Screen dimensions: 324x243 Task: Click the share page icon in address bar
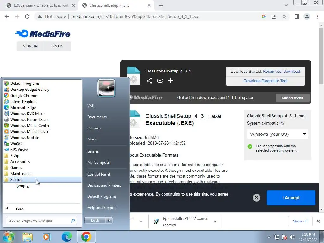274,16
